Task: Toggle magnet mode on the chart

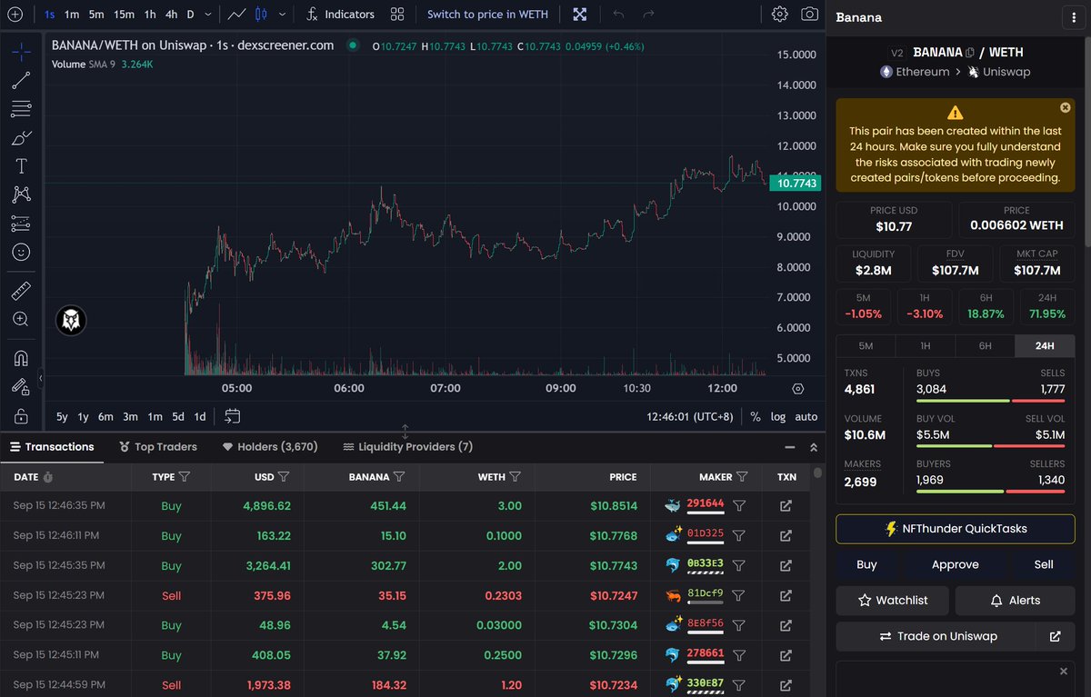Action: click(x=21, y=358)
